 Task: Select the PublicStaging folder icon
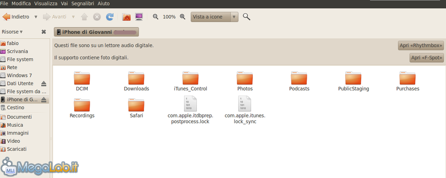pyautogui.click(x=353, y=78)
